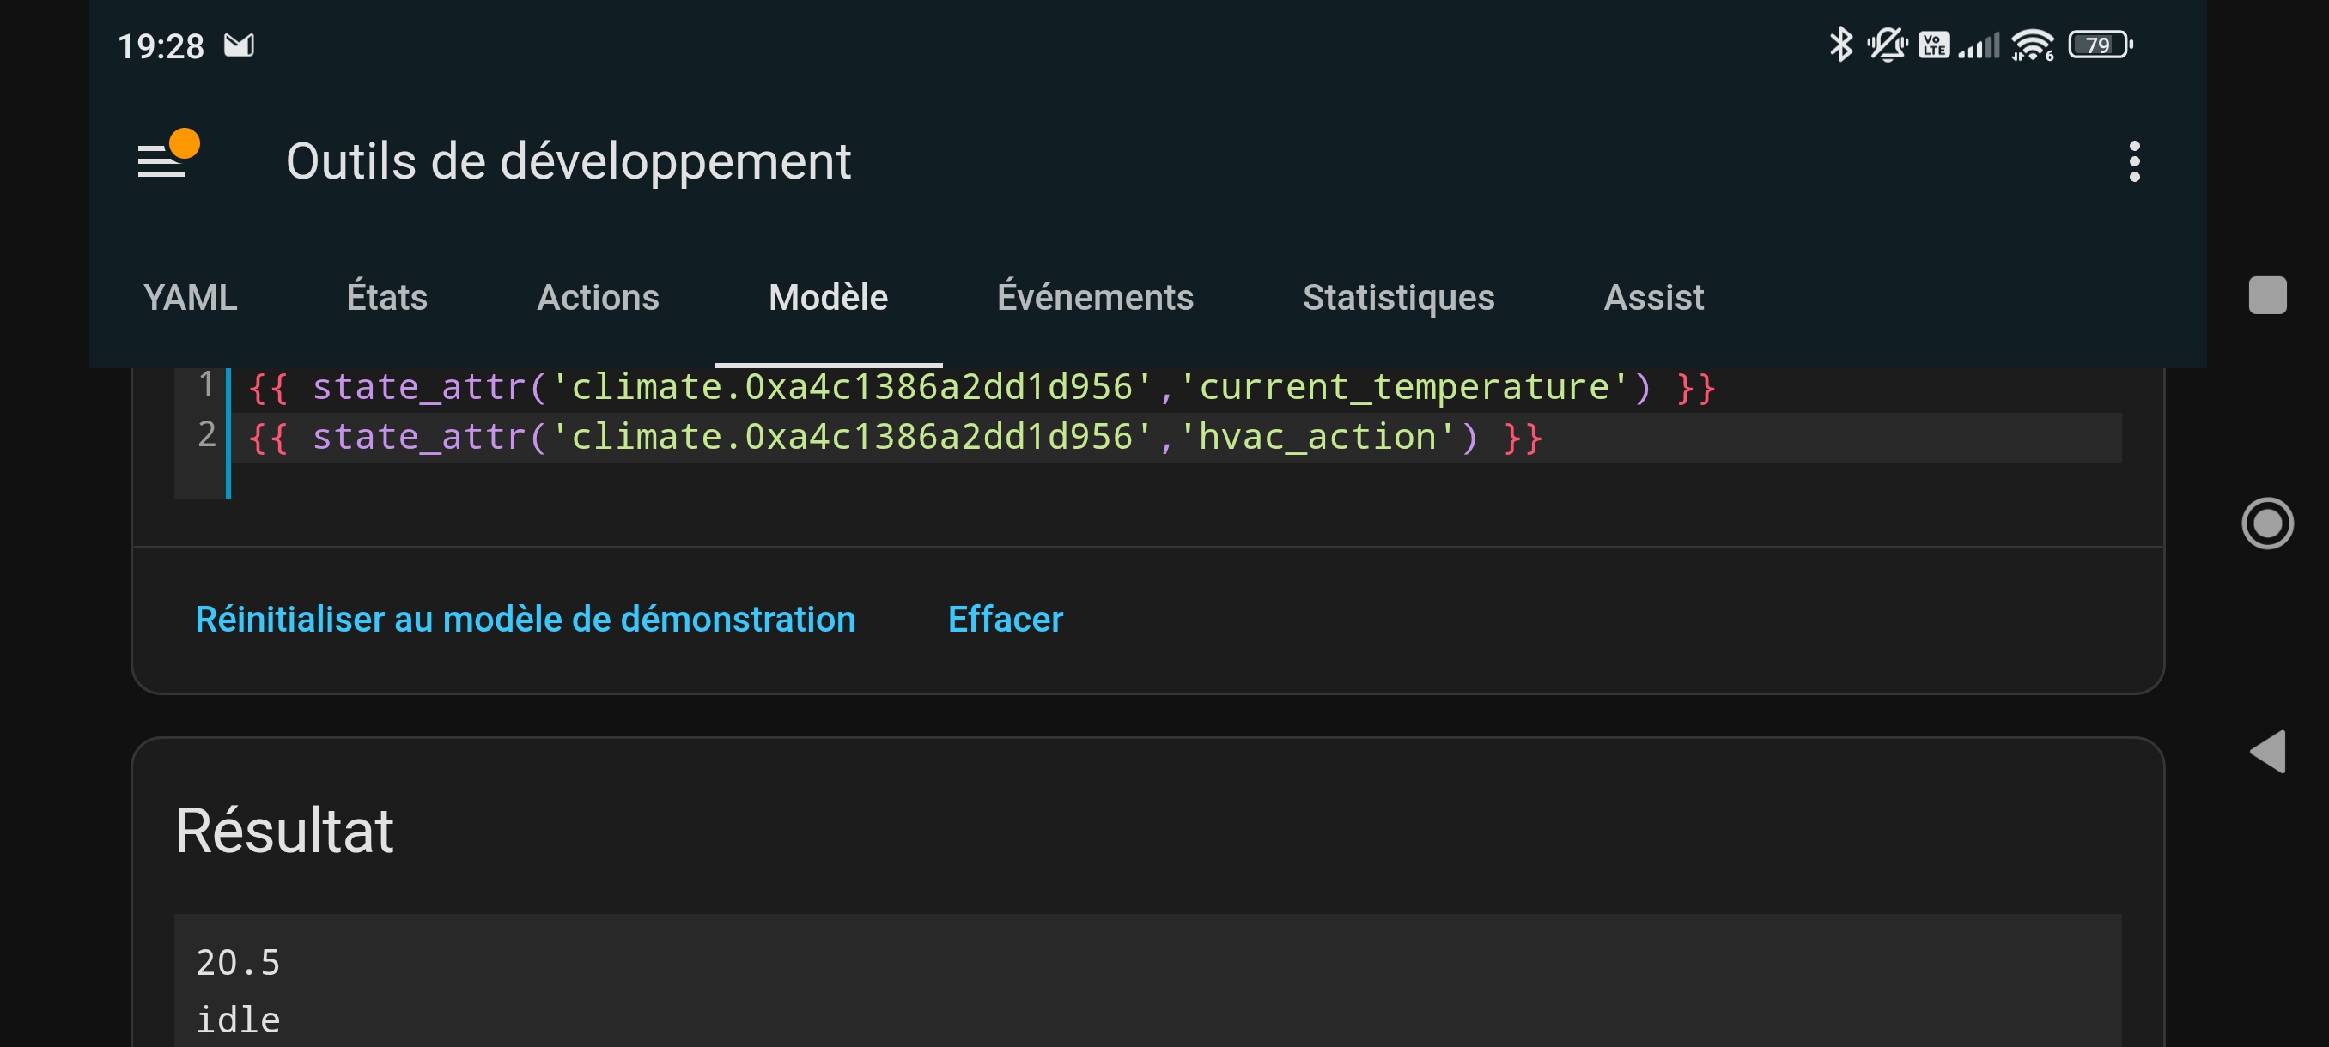Screen dimensions: 2329x1047
Task: Switch to the YAML tab
Action: [190, 297]
